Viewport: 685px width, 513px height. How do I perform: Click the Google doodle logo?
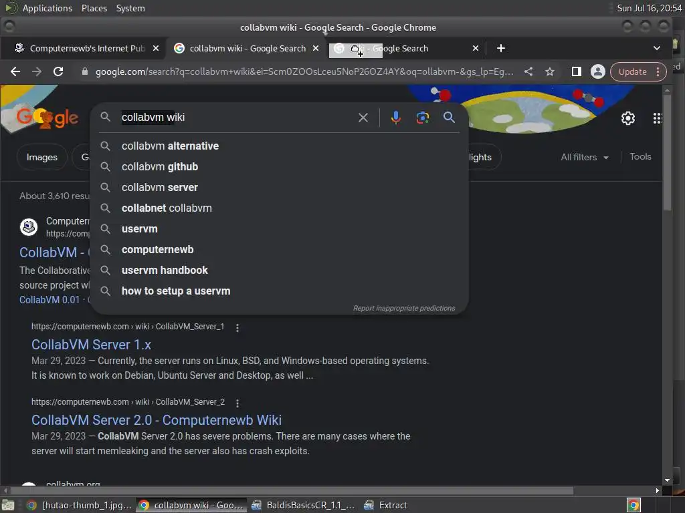point(47,117)
